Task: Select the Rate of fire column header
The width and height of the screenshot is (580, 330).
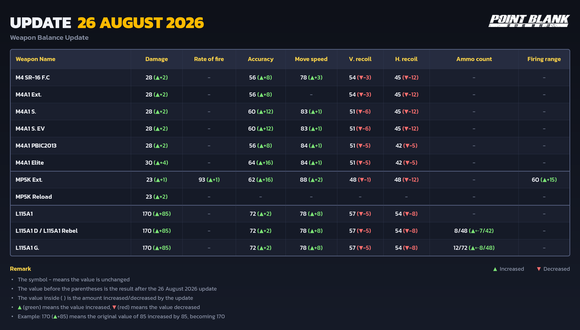Action: click(209, 59)
